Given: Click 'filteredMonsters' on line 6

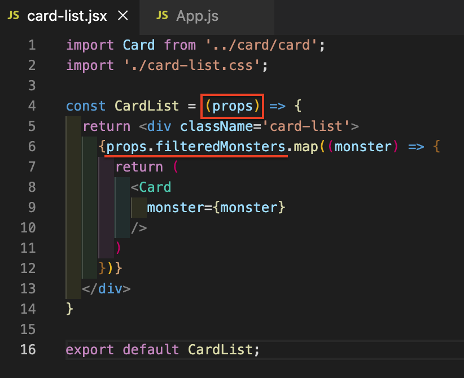Looking at the screenshot, I should (x=221, y=147).
